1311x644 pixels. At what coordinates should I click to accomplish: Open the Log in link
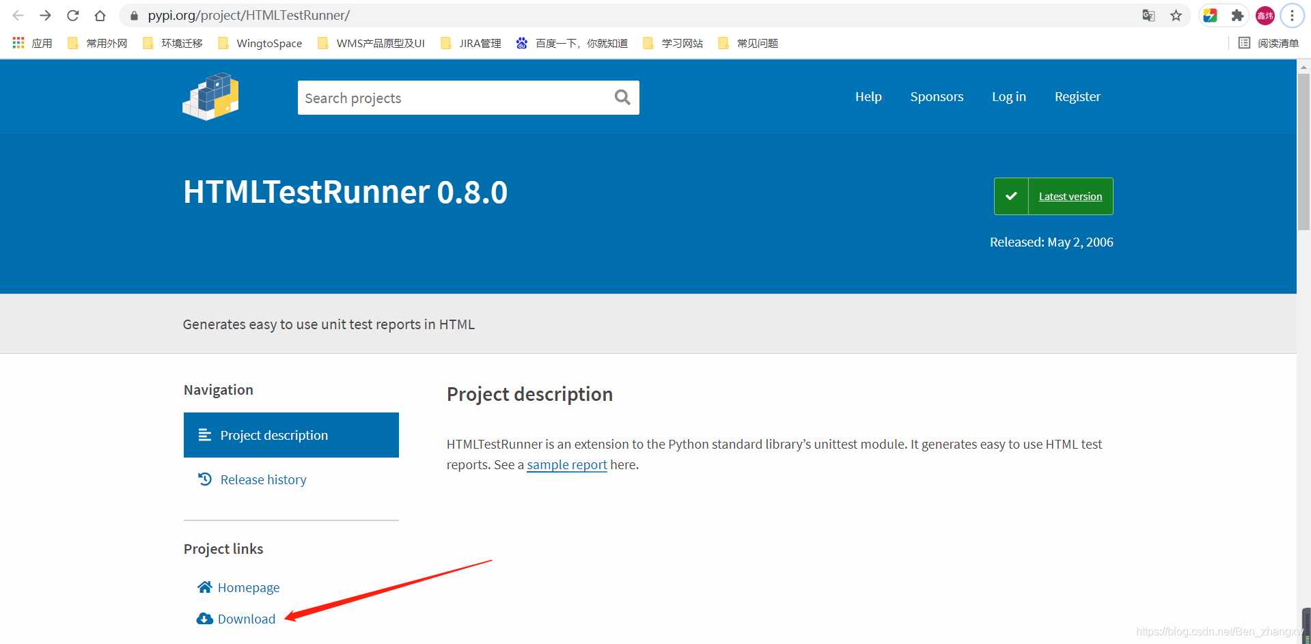(x=1009, y=97)
